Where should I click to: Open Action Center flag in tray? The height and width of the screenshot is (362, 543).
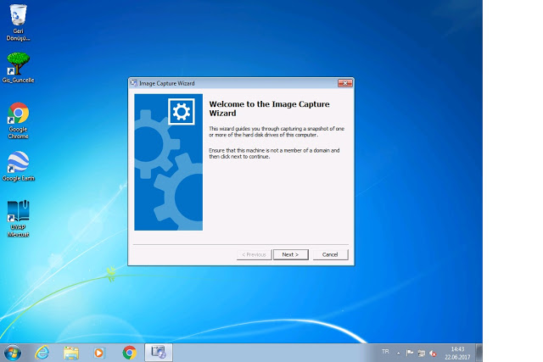[x=410, y=352]
